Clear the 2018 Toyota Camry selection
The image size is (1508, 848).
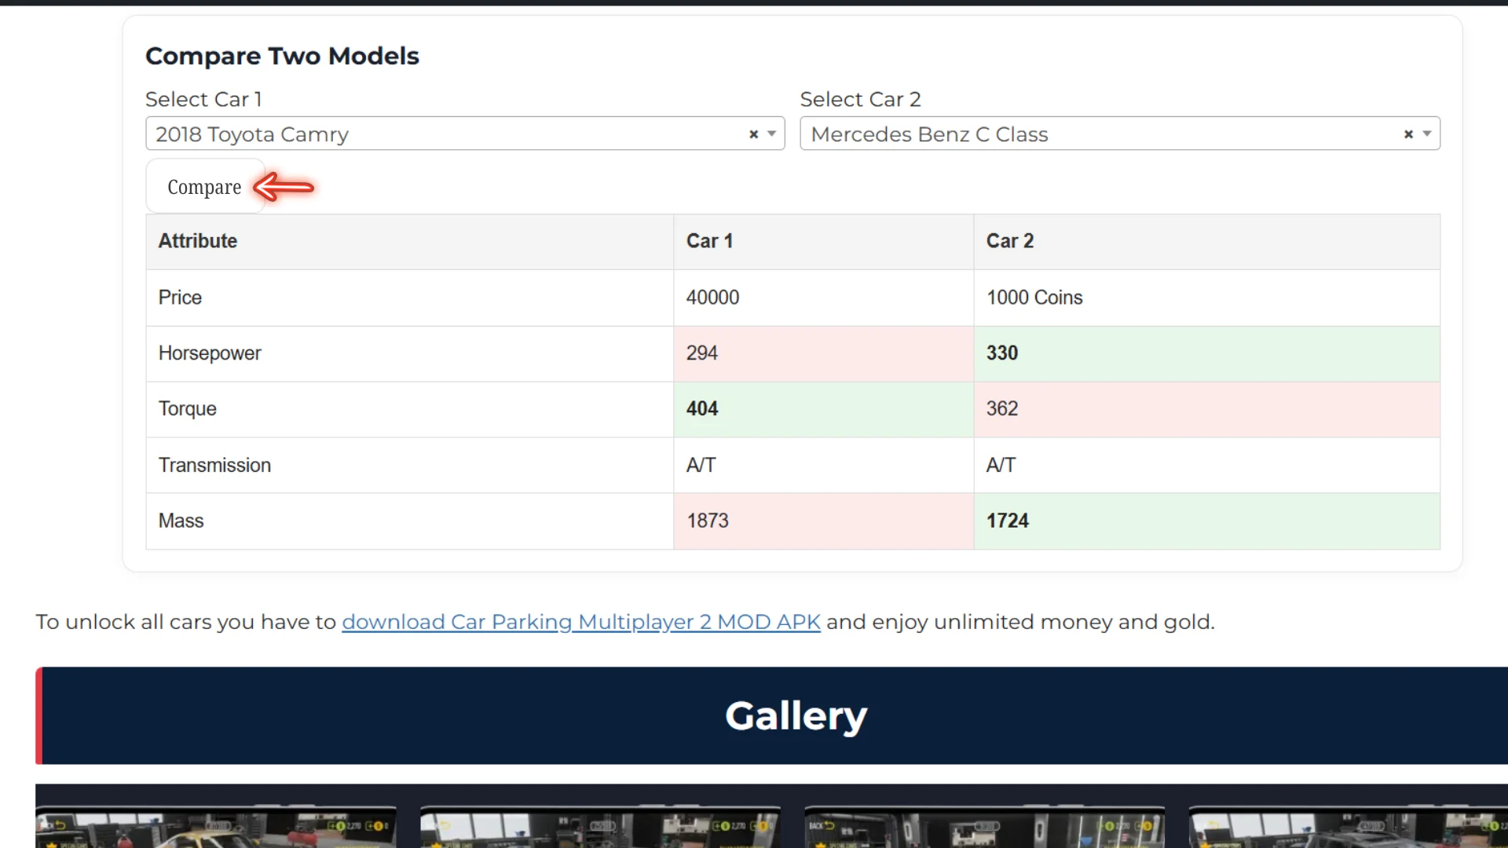pyautogui.click(x=752, y=133)
